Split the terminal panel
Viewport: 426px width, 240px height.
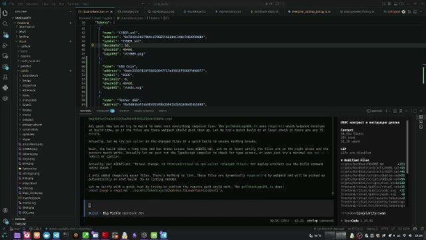(395, 111)
